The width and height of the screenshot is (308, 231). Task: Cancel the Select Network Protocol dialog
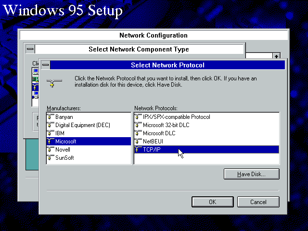(x=258, y=202)
